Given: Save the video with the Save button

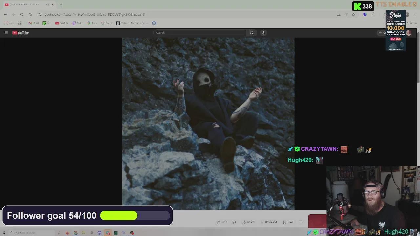Looking at the screenshot, I should click(288, 222).
